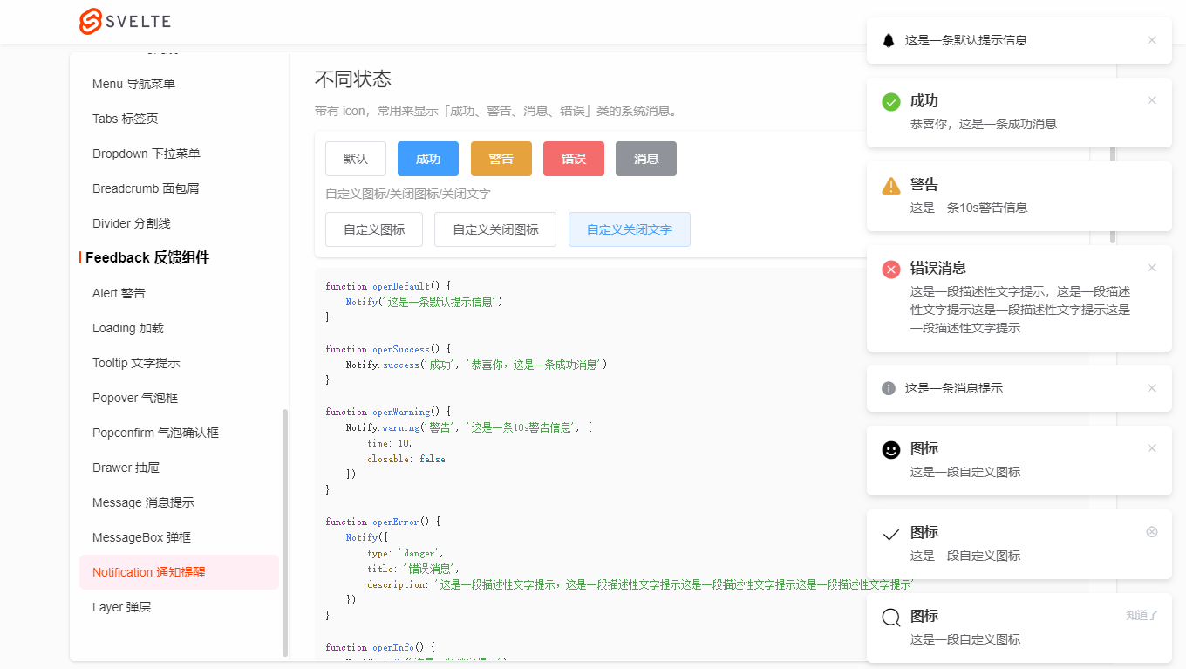Click circled X on checkmark notification
This screenshot has width=1186, height=669.
click(x=1152, y=532)
